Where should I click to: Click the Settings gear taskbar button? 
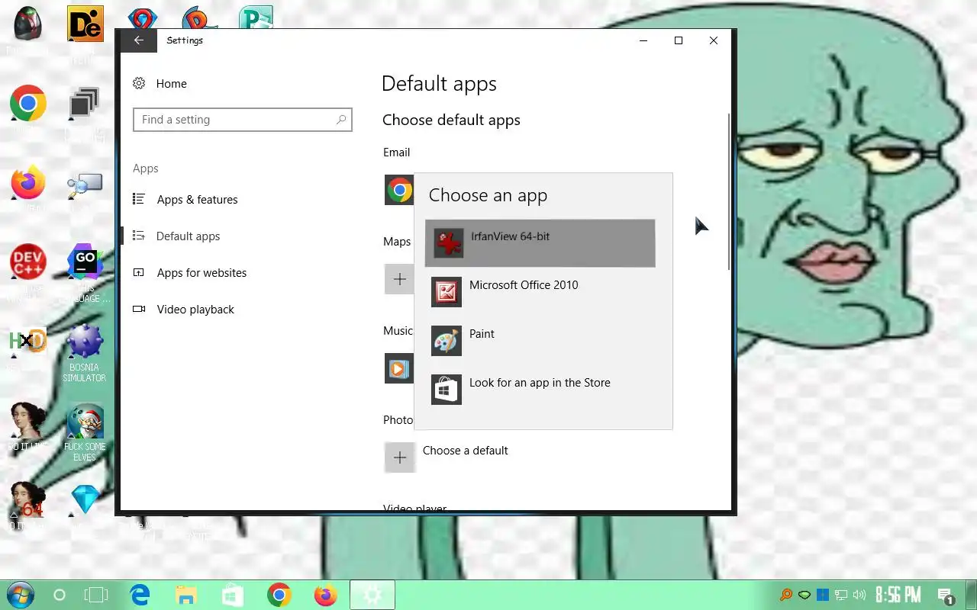pos(372,595)
